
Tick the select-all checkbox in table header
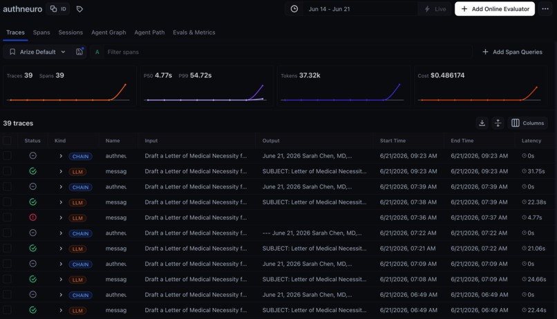point(7,141)
